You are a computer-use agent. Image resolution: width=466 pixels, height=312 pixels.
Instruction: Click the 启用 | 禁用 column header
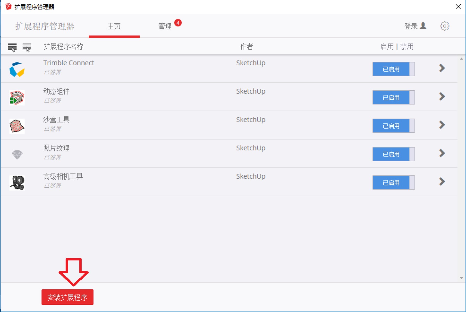point(397,47)
